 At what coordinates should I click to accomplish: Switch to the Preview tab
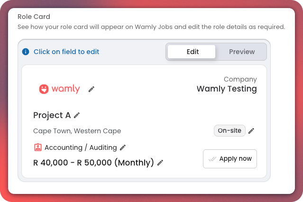(x=242, y=52)
